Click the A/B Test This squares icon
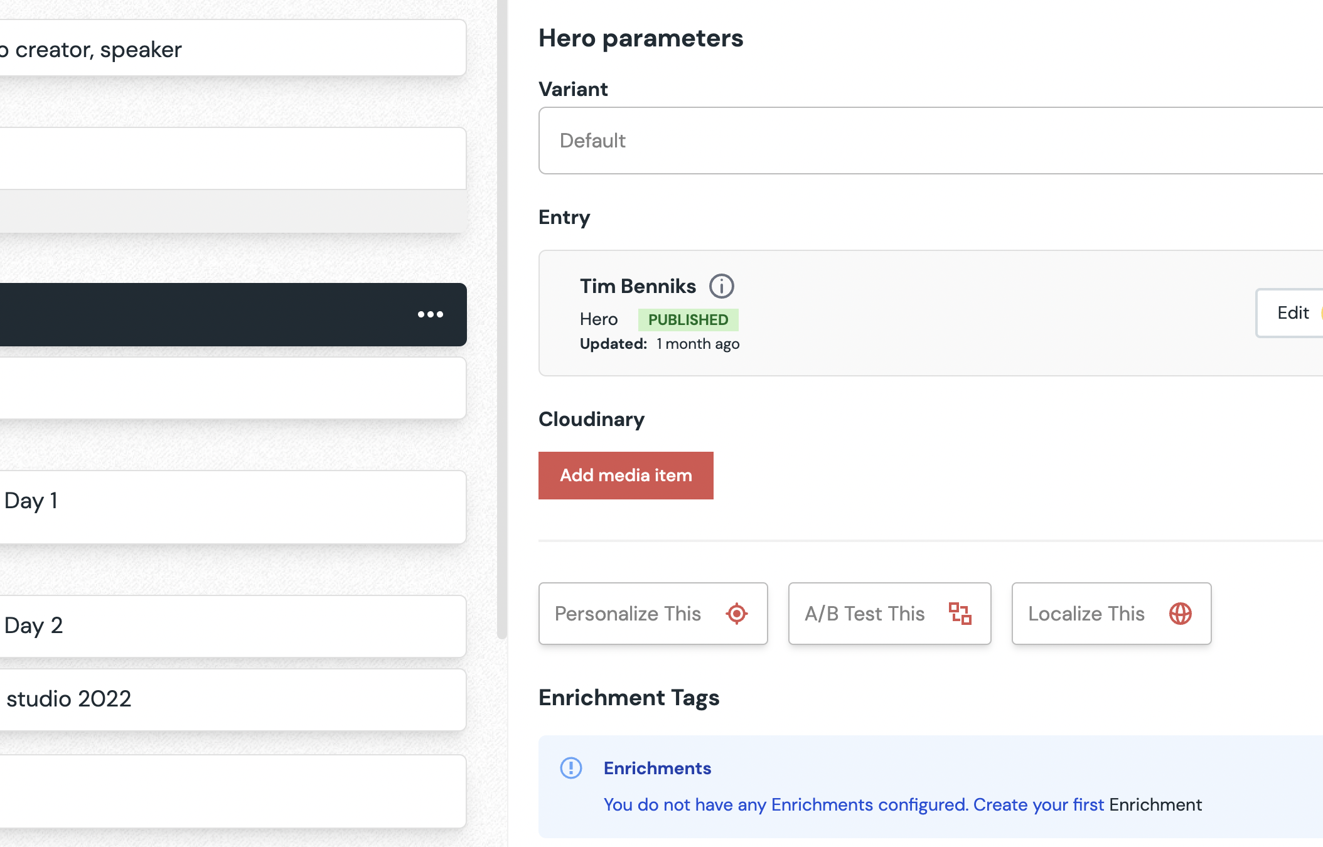The height and width of the screenshot is (847, 1323). pos(960,614)
